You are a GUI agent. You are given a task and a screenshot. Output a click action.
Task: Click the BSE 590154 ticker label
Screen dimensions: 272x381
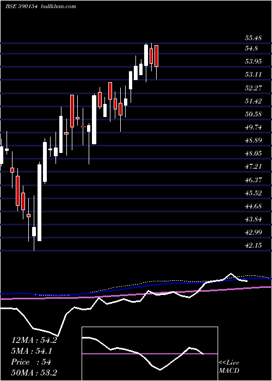(x=21, y=7)
